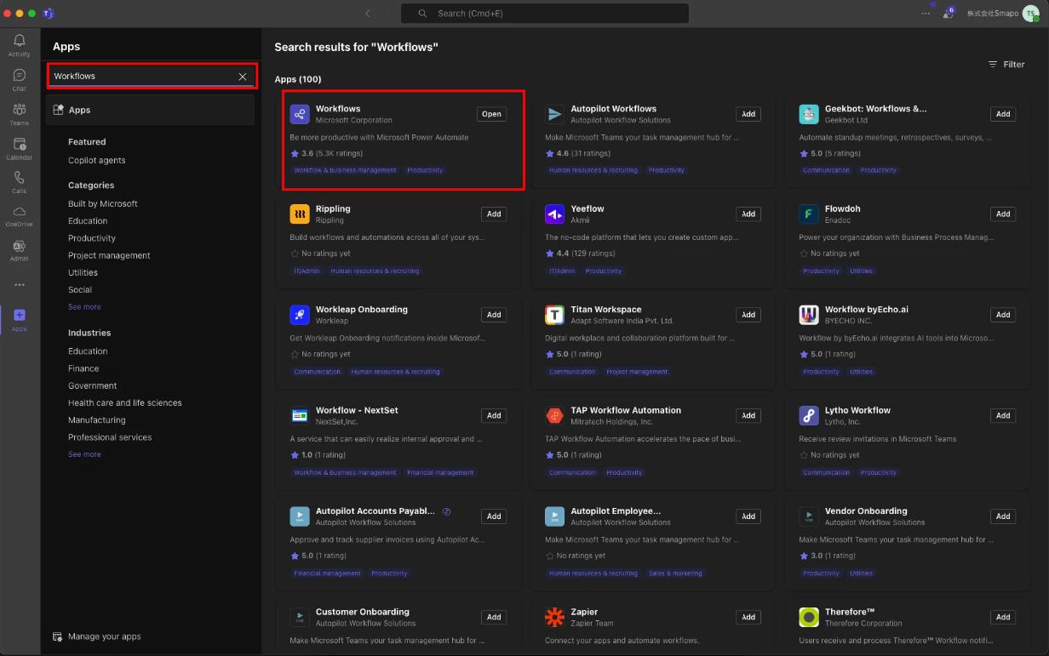Click the TAP Workflow Automation icon

pyautogui.click(x=554, y=415)
